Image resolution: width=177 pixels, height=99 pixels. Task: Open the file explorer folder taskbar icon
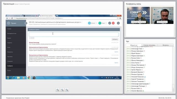coord(19,78)
